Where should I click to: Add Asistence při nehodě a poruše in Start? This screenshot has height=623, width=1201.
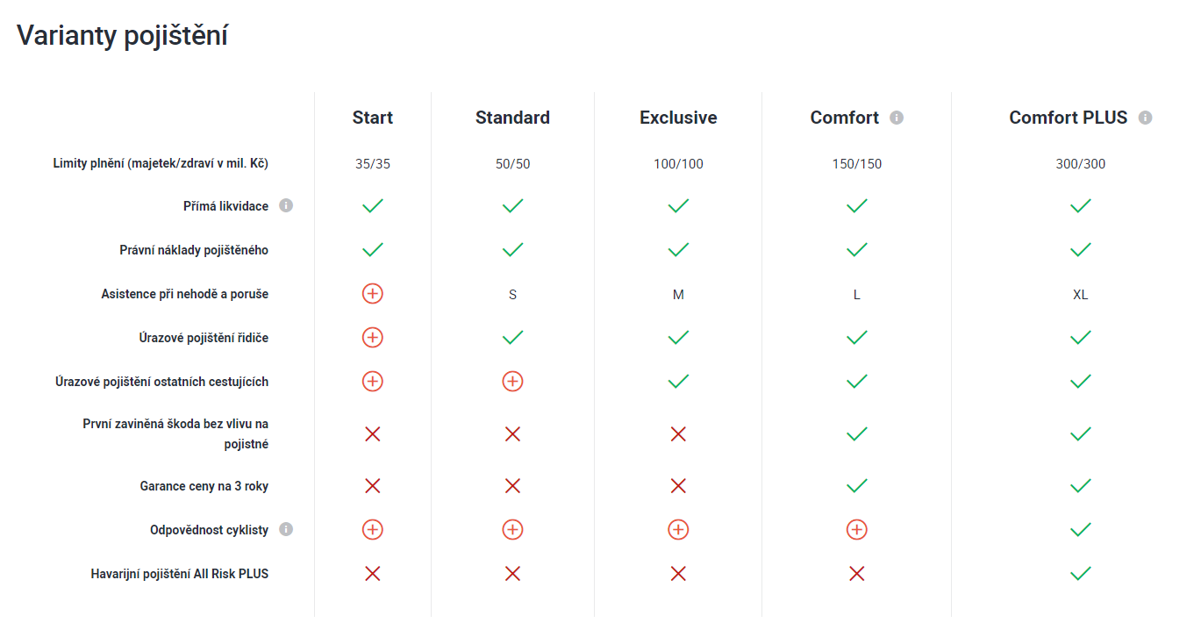click(x=373, y=293)
